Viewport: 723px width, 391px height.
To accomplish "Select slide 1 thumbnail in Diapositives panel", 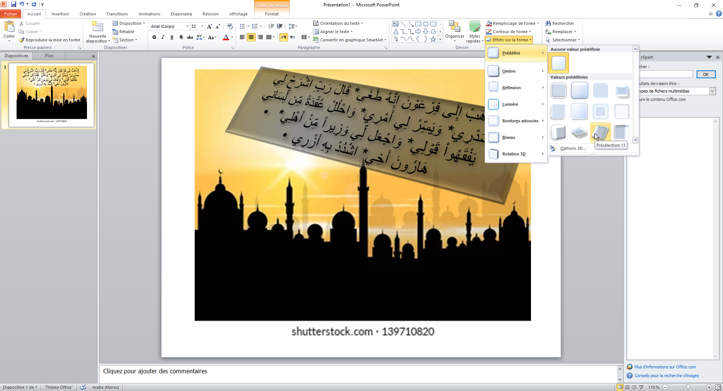I will 52,95.
